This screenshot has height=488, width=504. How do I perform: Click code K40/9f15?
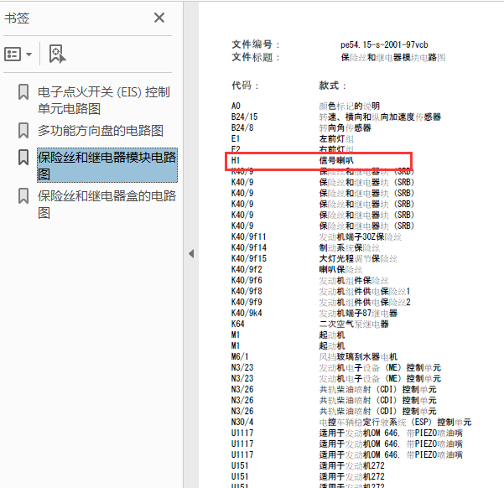coord(248,259)
